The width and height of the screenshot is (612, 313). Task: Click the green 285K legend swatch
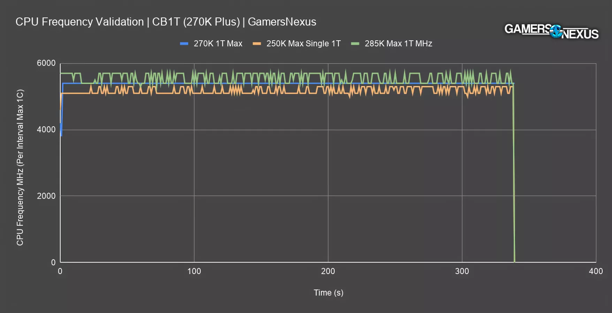coord(355,44)
